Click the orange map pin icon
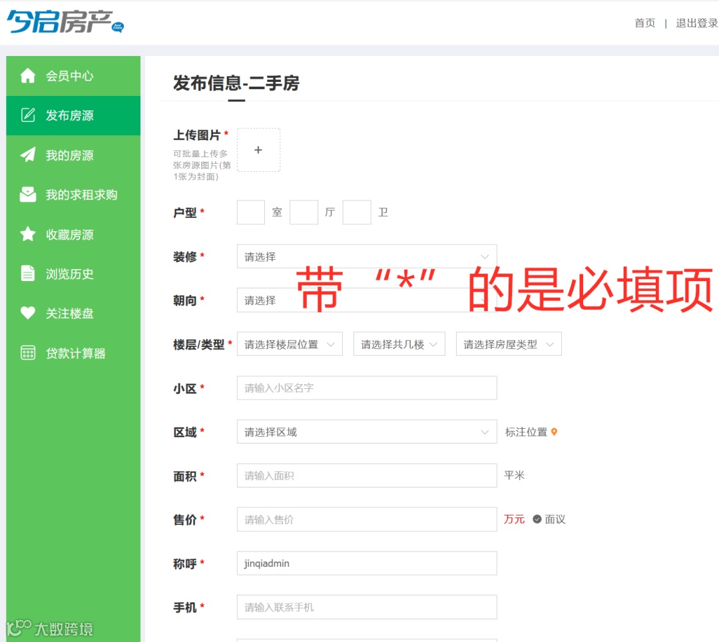 555,432
